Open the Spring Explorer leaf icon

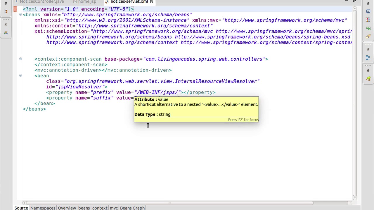coord(368,79)
